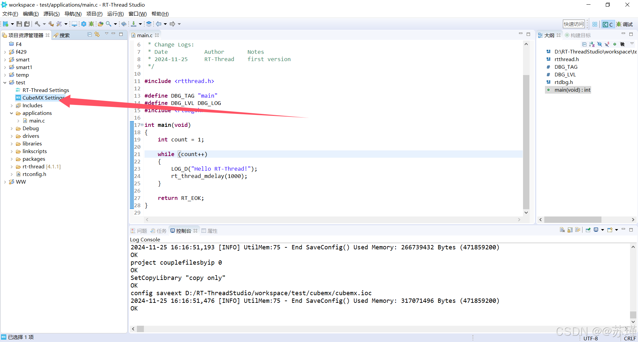The image size is (638, 342).
Task: Click the magnifier search icon in toolbar
Action: click(x=109, y=24)
